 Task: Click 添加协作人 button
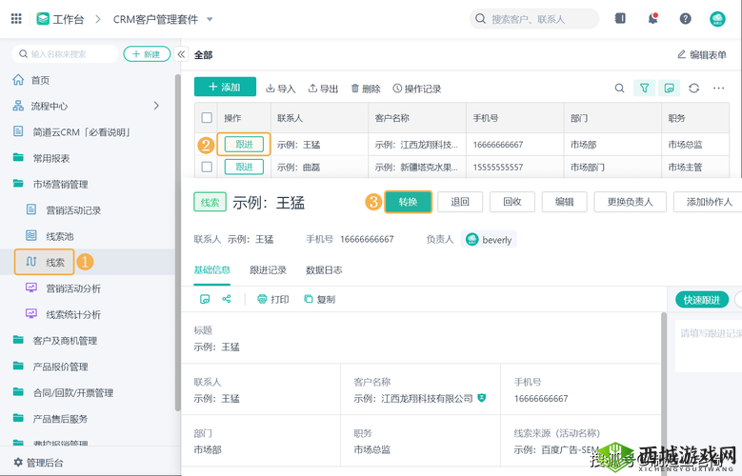(708, 202)
